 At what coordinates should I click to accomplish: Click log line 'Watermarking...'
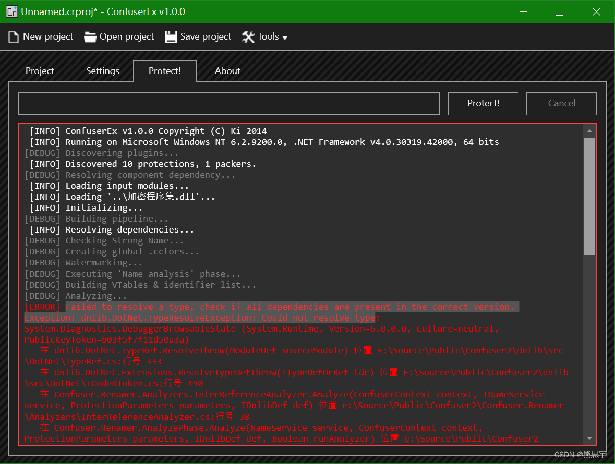[x=83, y=263]
